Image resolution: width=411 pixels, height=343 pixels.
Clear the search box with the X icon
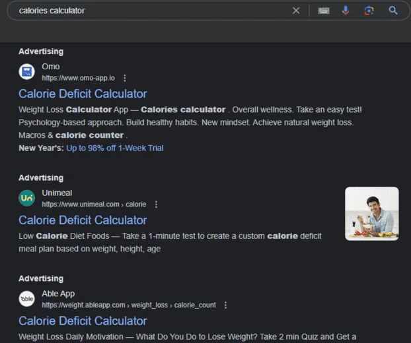pyautogui.click(x=296, y=11)
